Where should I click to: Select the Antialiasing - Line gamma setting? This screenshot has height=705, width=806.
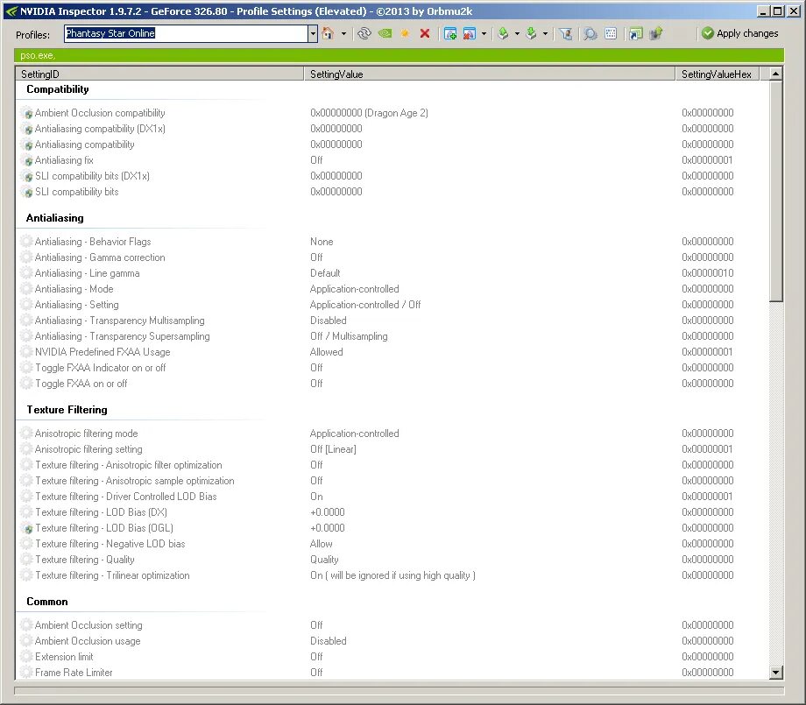[x=392, y=273]
